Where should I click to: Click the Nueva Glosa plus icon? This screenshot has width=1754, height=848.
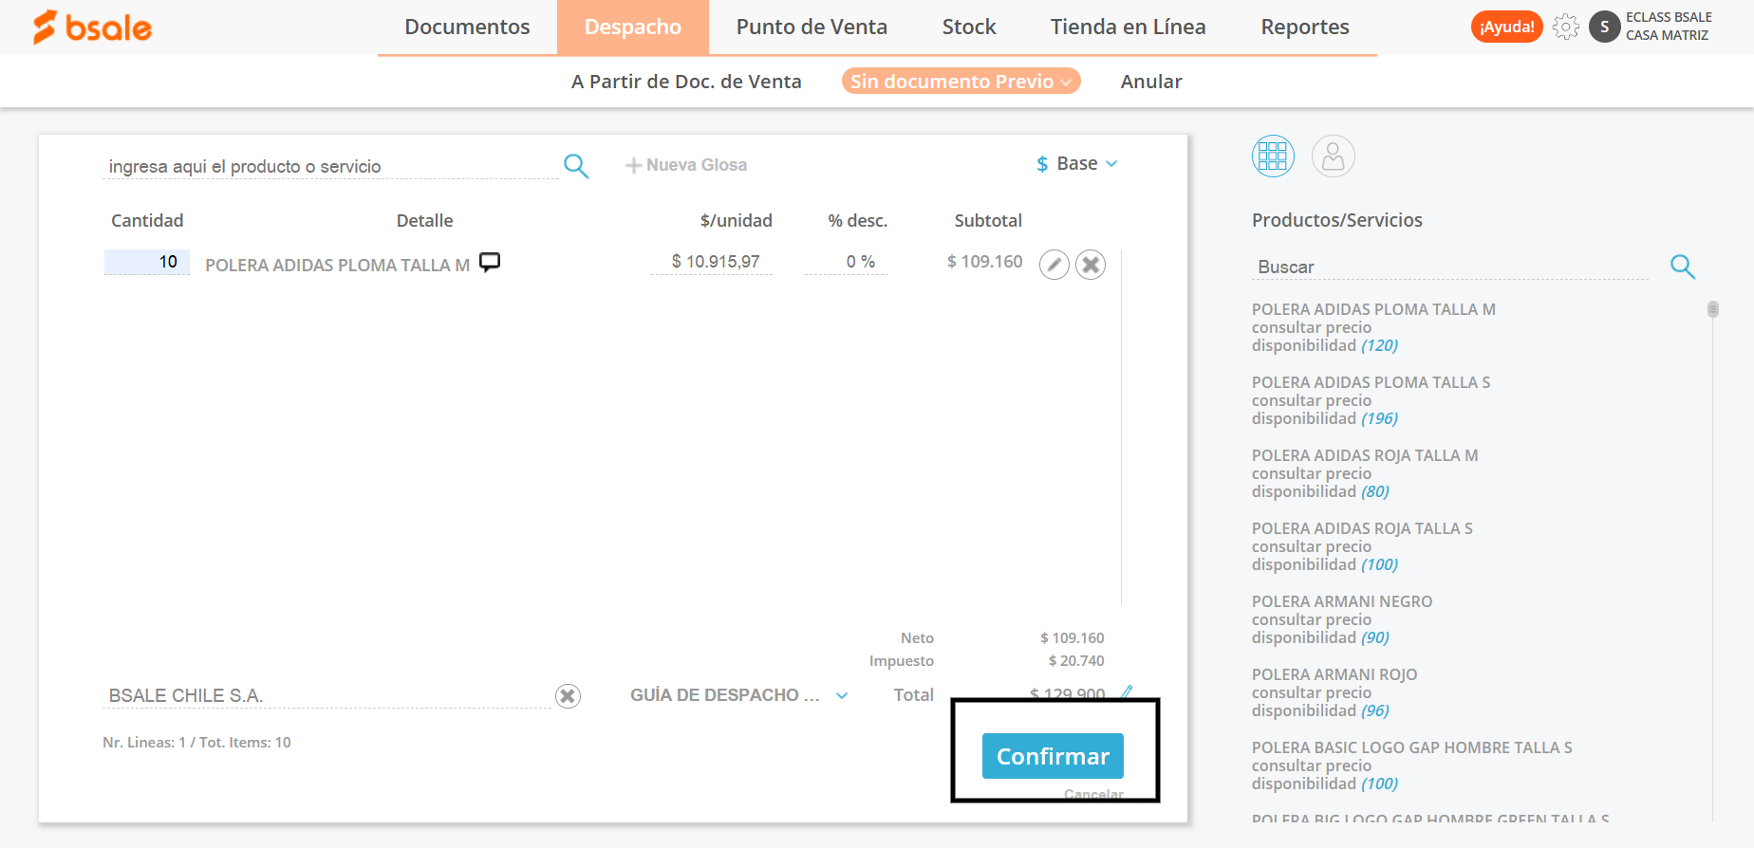[x=633, y=166]
